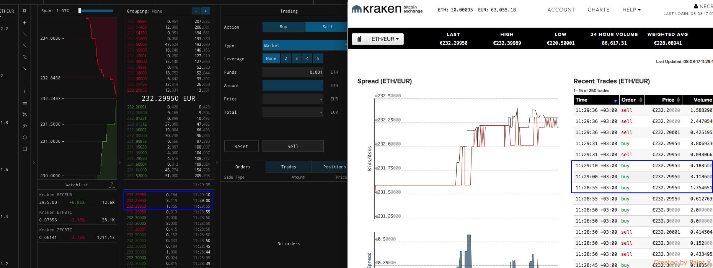Viewport: 713px width, 268px height.
Task: Switch to the Orders tab
Action: click(243, 167)
